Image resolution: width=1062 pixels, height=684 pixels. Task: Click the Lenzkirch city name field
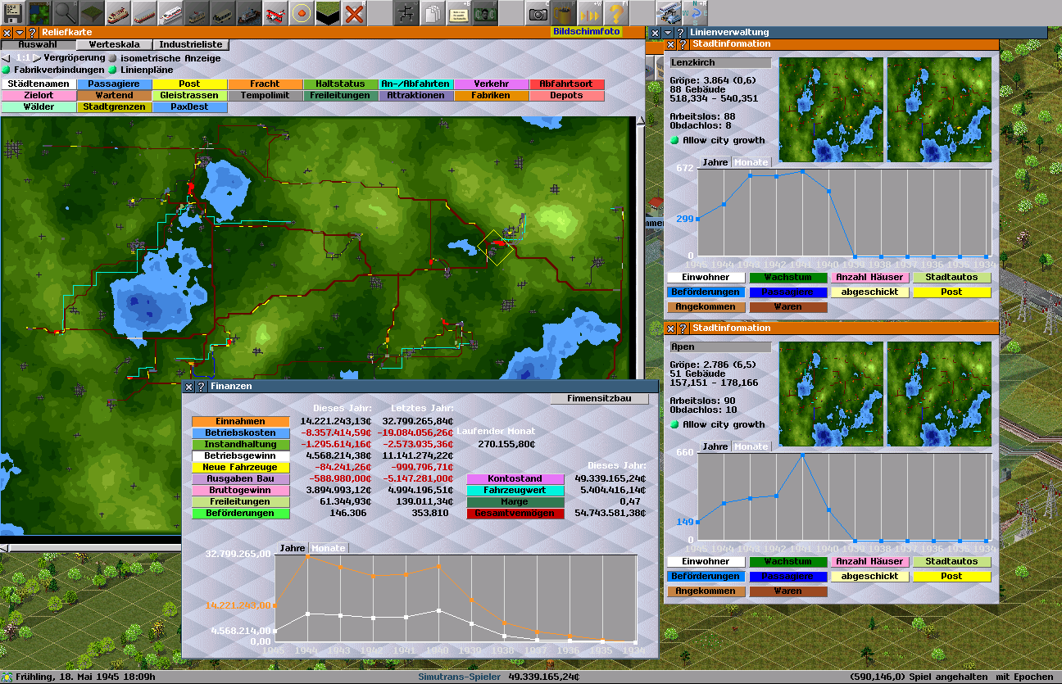(720, 63)
